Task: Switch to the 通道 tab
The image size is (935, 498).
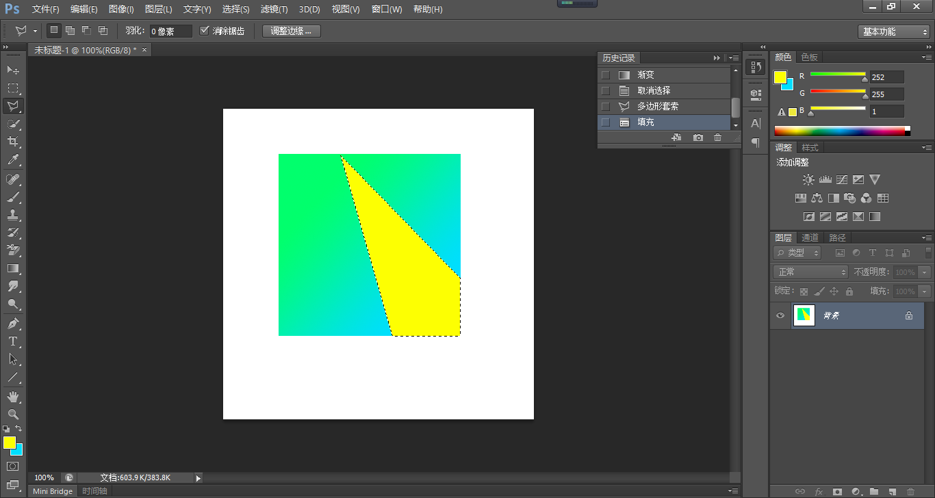Action: click(810, 237)
